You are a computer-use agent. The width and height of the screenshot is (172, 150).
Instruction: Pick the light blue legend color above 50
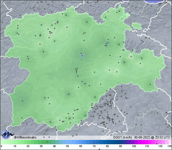(67, 142)
